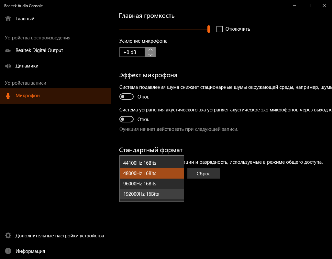Click the +0 dB microphone boost field
This screenshot has height=259, width=332.
[132, 52]
